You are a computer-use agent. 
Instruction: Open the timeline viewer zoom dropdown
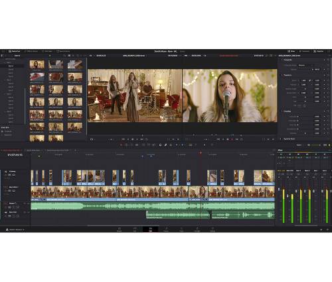(186, 56)
